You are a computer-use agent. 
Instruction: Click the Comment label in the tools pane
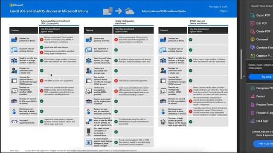point(262,40)
